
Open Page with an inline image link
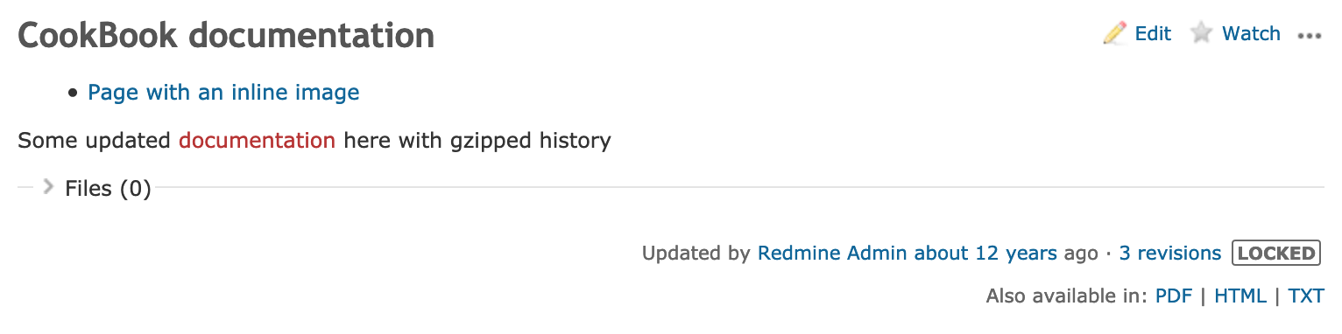coord(224,92)
